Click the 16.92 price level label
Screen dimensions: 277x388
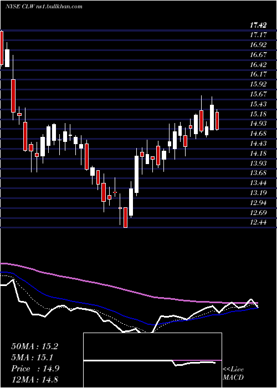tap(258, 45)
